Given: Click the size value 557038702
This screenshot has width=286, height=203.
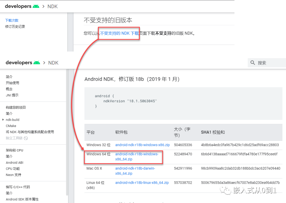Looking at the screenshot, I should pyautogui.click(x=183, y=183).
